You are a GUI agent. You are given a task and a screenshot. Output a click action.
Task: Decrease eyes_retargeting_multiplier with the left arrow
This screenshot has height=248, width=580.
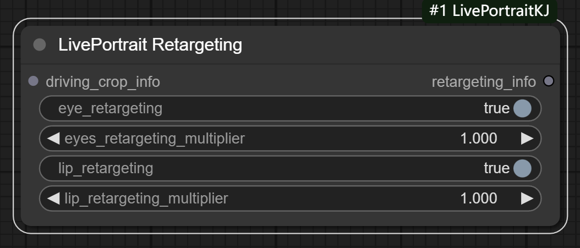point(53,139)
